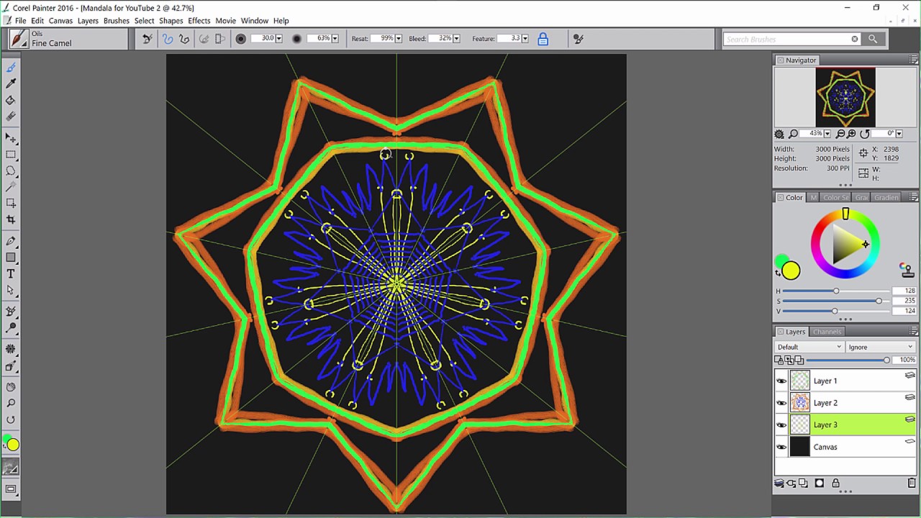The height and width of the screenshot is (518, 921).
Task: Open Navigator rotation angle dropdown
Action: click(x=899, y=134)
